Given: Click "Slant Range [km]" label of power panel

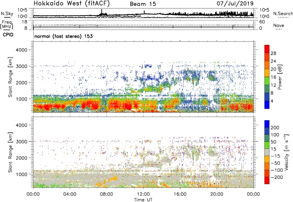Looking at the screenshot, I should coord(10,77).
